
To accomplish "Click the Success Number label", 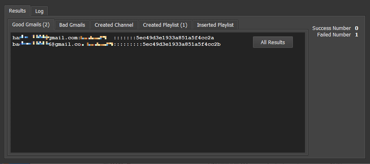I will [x=331, y=28].
